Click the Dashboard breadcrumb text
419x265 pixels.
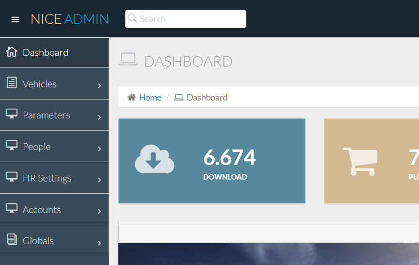click(207, 98)
